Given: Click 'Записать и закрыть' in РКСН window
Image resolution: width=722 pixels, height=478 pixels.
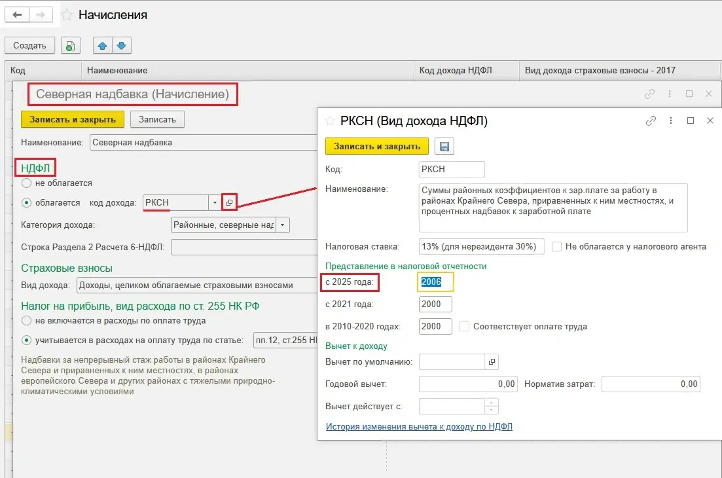Looking at the screenshot, I should coord(376,146).
